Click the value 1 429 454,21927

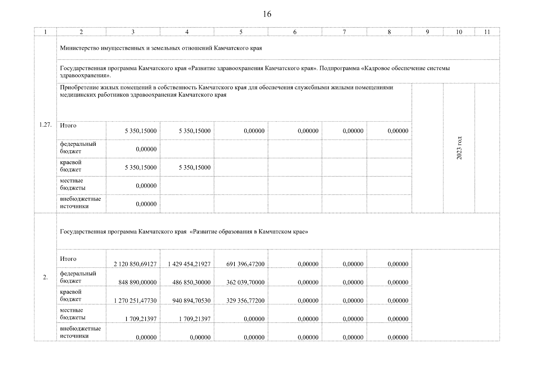point(189,264)
